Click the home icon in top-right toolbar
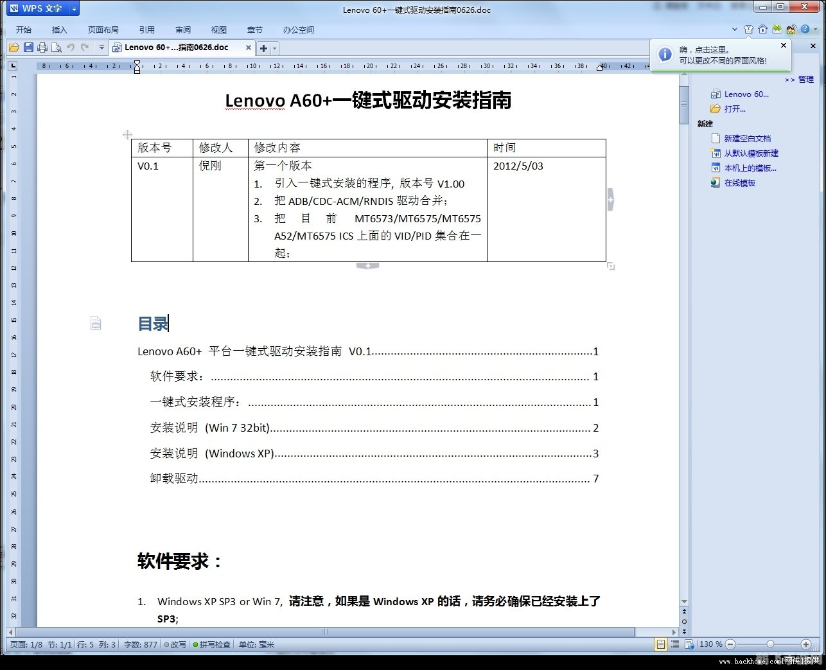The width and height of the screenshot is (826, 670). pos(762,30)
